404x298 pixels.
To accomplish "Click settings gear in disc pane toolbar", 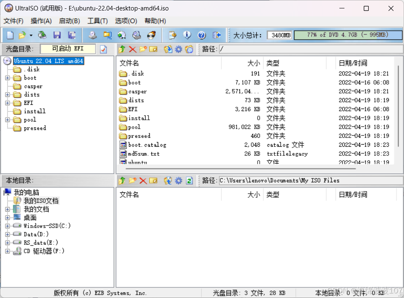I will click(x=179, y=49).
